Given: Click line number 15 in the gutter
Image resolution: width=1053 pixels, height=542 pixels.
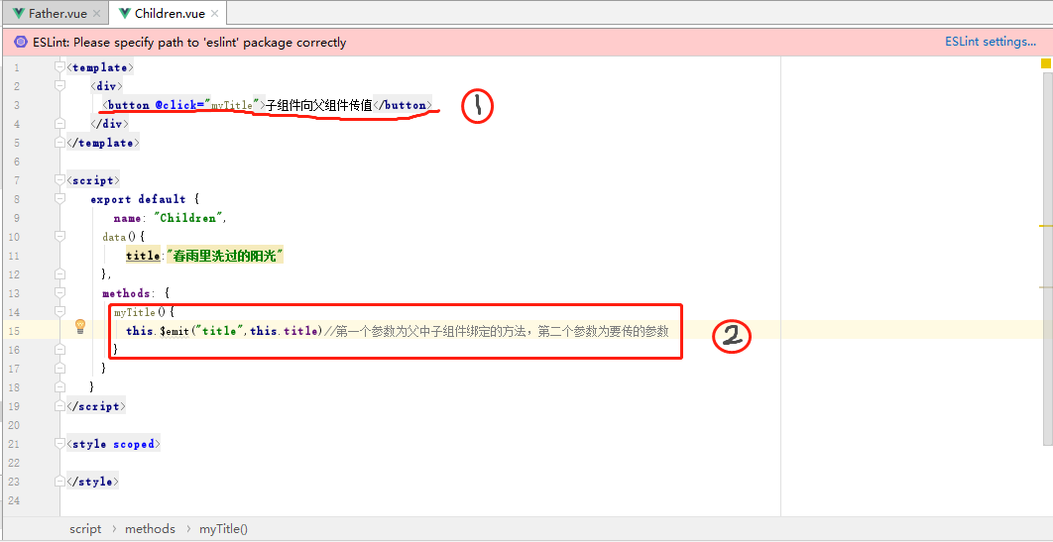Looking at the screenshot, I should tap(15, 331).
